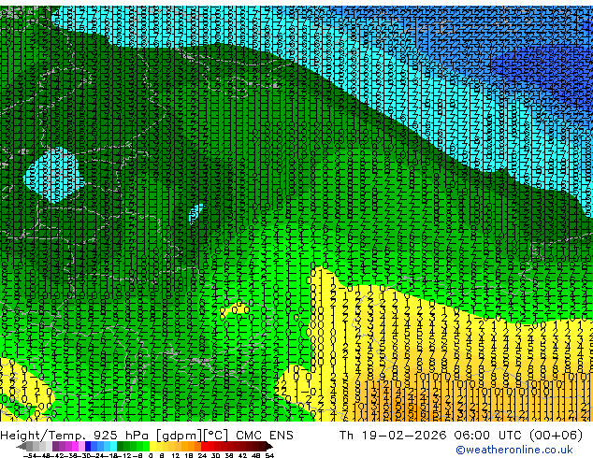This screenshot has width=593, height=458.
Task: Click the '[°C]' unit label
Action: pyautogui.click(x=216, y=436)
